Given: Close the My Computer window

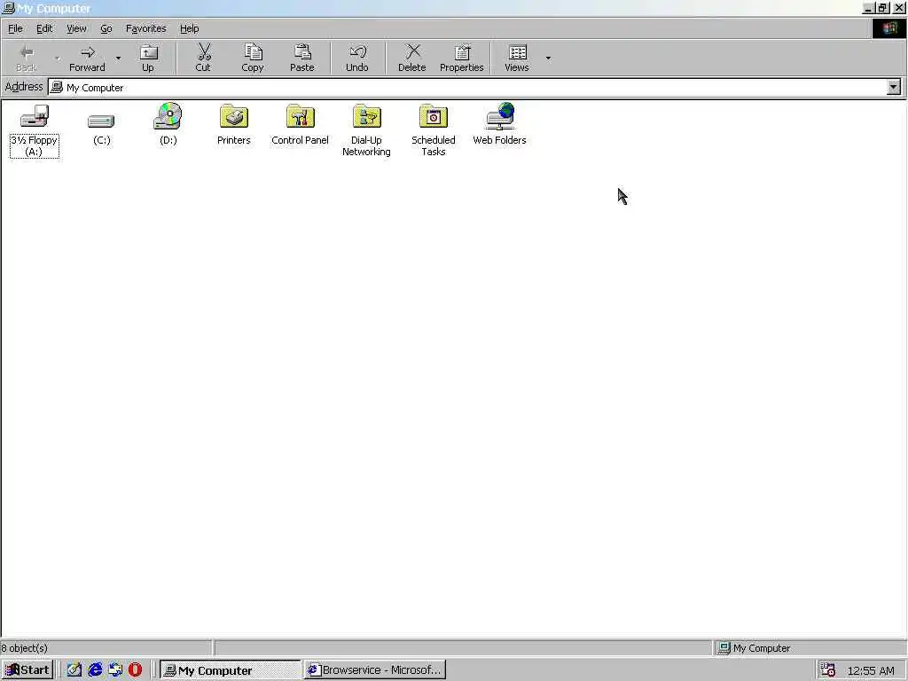Looking at the screenshot, I should pyautogui.click(x=899, y=8).
